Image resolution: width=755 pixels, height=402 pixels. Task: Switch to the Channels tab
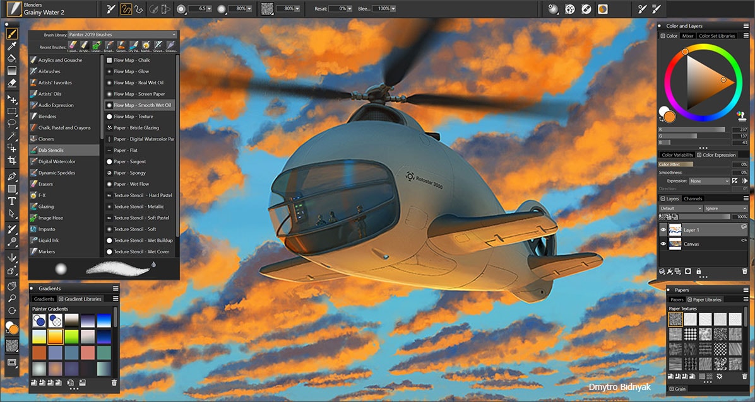[693, 198]
